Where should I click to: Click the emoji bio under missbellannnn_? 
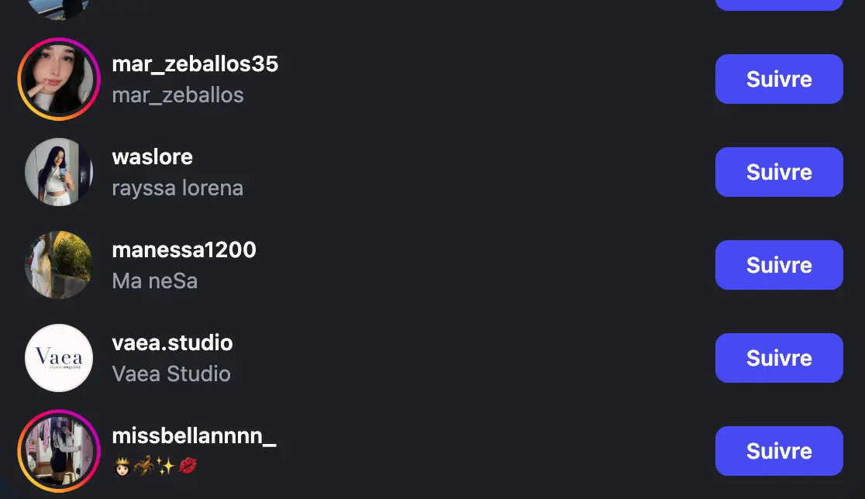click(155, 466)
